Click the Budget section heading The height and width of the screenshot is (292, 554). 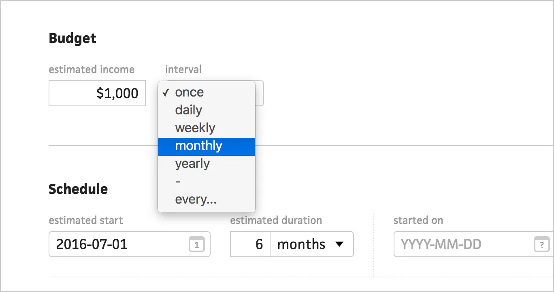72,38
